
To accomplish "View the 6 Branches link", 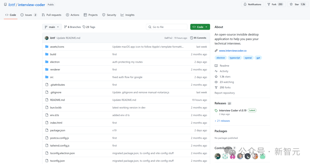I will pos(73,27).
